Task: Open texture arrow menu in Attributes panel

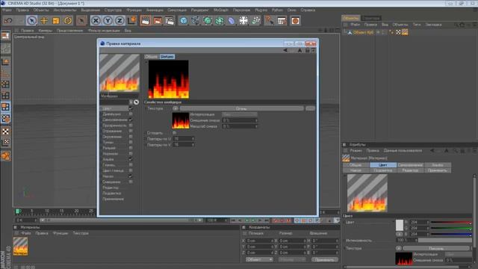Action: tap(398, 248)
